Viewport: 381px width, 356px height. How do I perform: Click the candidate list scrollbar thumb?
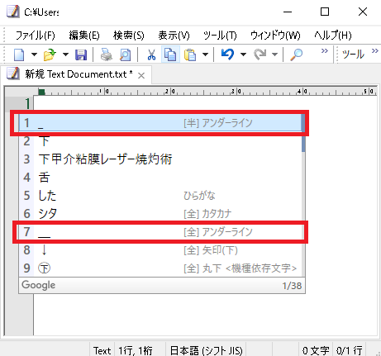click(x=303, y=133)
